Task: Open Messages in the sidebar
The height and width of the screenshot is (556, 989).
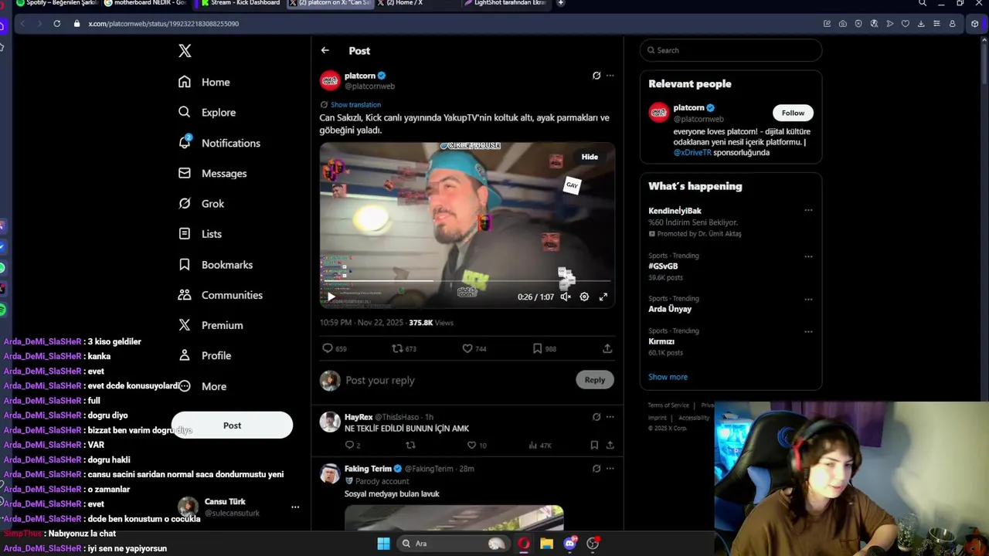Action: [212, 173]
